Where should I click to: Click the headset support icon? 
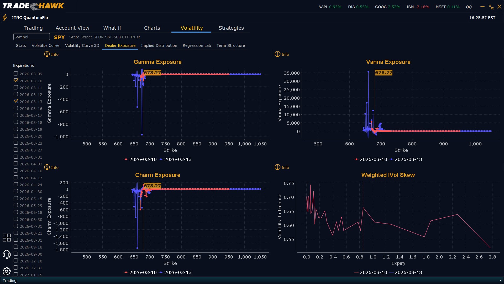pos(7,254)
